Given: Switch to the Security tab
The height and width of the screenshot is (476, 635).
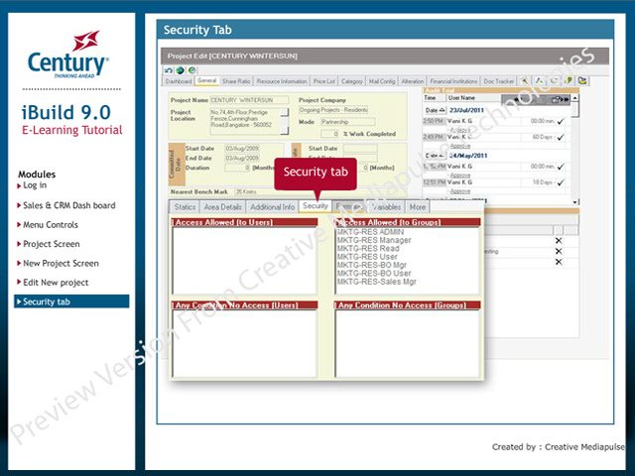Looking at the screenshot, I should 316,206.
